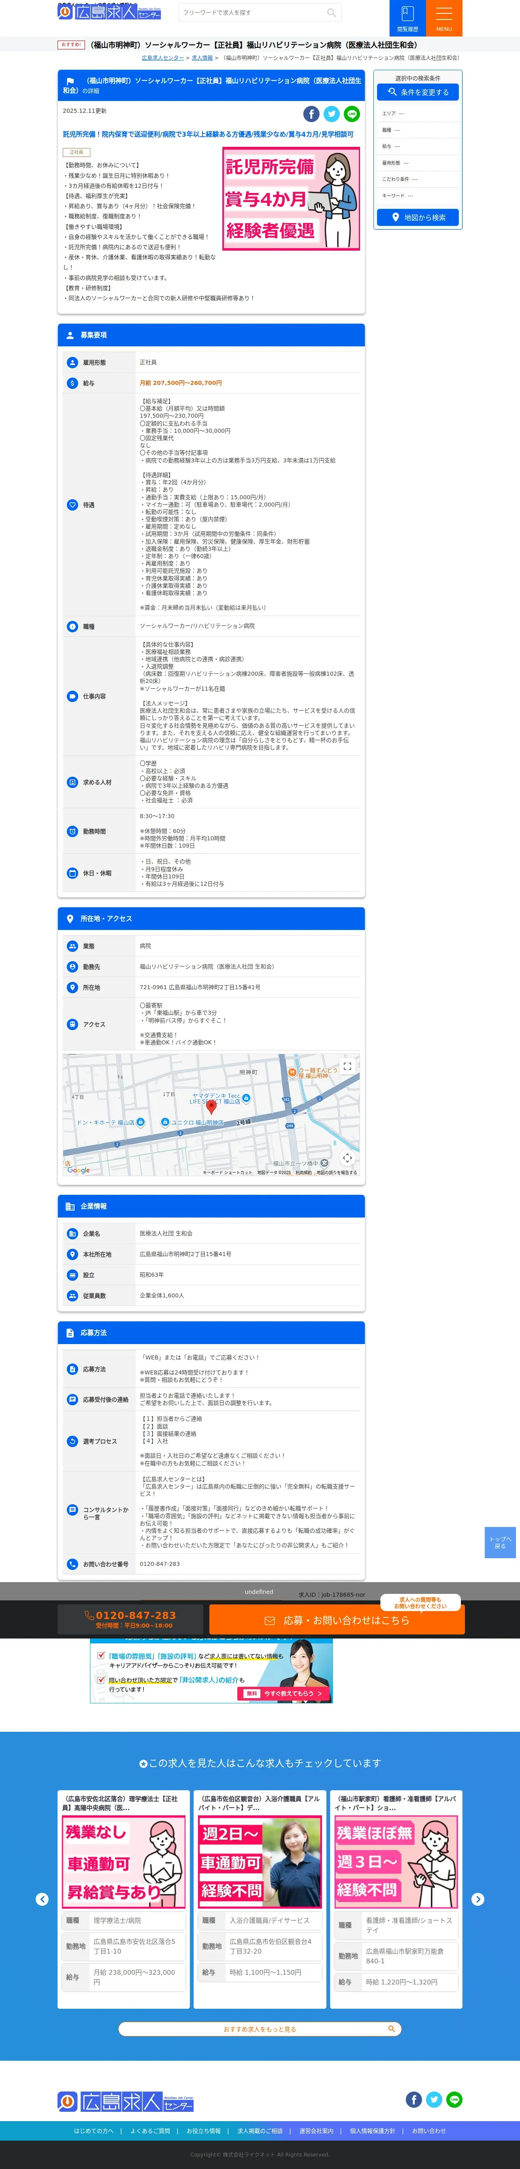Click おすすめ求人をもっと見る button

tap(260, 2029)
